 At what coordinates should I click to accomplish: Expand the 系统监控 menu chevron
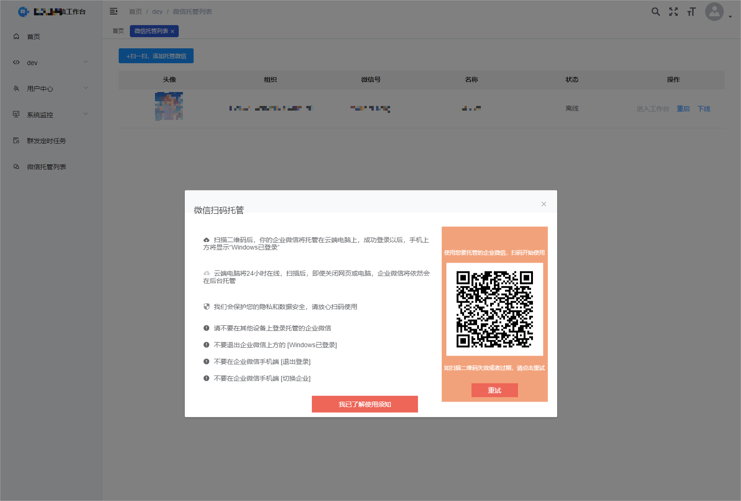pyautogui.click(x=86, y=114)
